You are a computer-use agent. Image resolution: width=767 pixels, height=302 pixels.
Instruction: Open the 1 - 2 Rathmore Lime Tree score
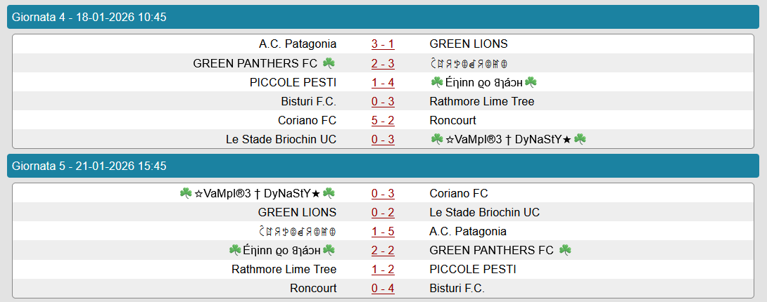click(x=383, y=269)
